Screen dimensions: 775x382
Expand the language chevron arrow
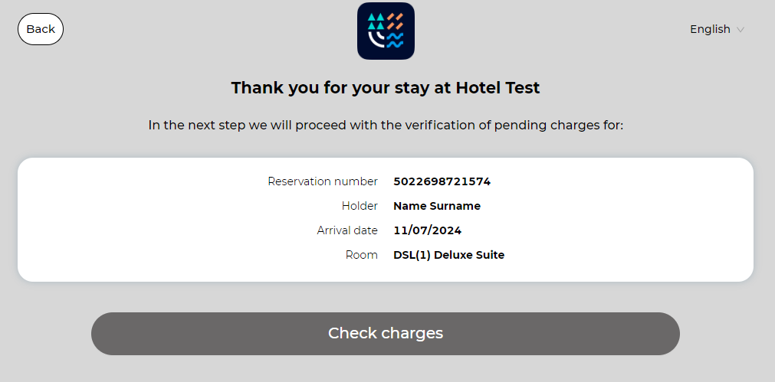[740, 30]
